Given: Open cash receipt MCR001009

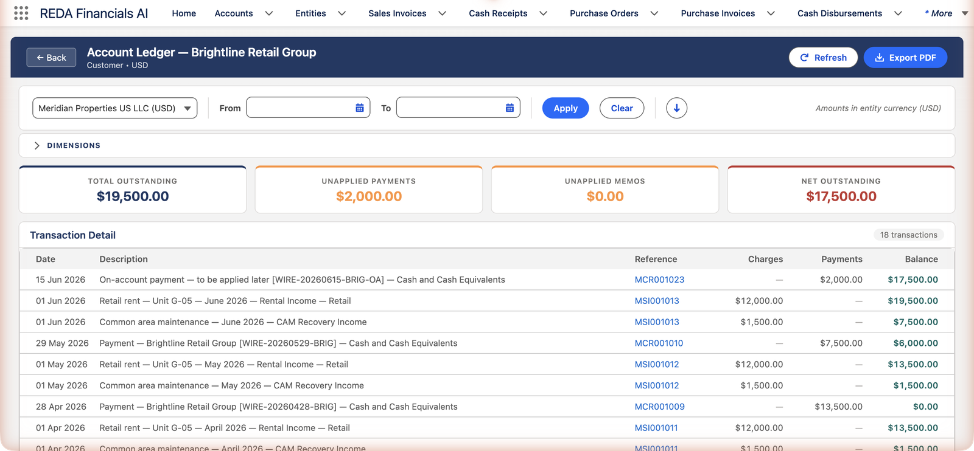Looking at the screenshot, I should (x=659, y=407).
